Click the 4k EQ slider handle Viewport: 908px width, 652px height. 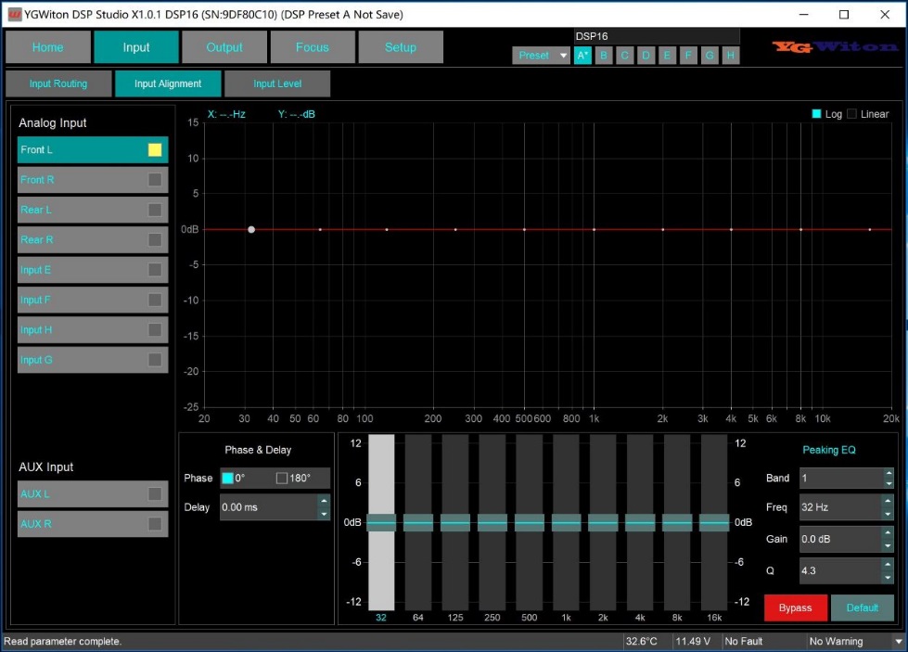(640, 523)
